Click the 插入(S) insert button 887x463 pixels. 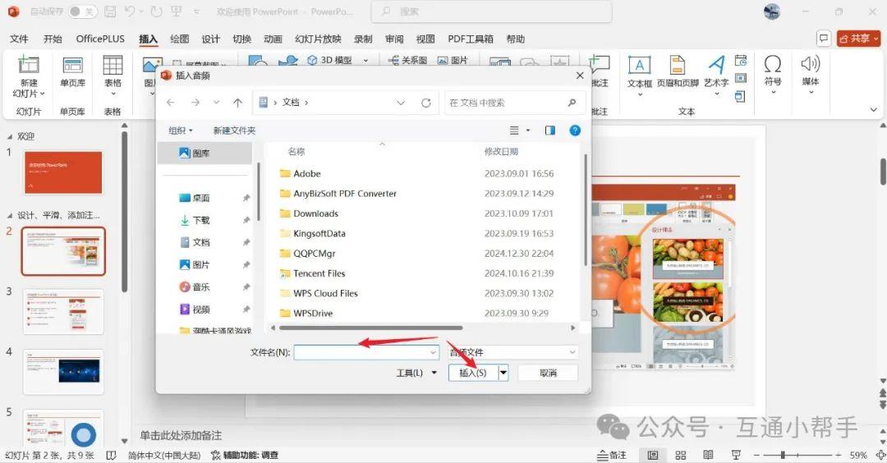473,374
